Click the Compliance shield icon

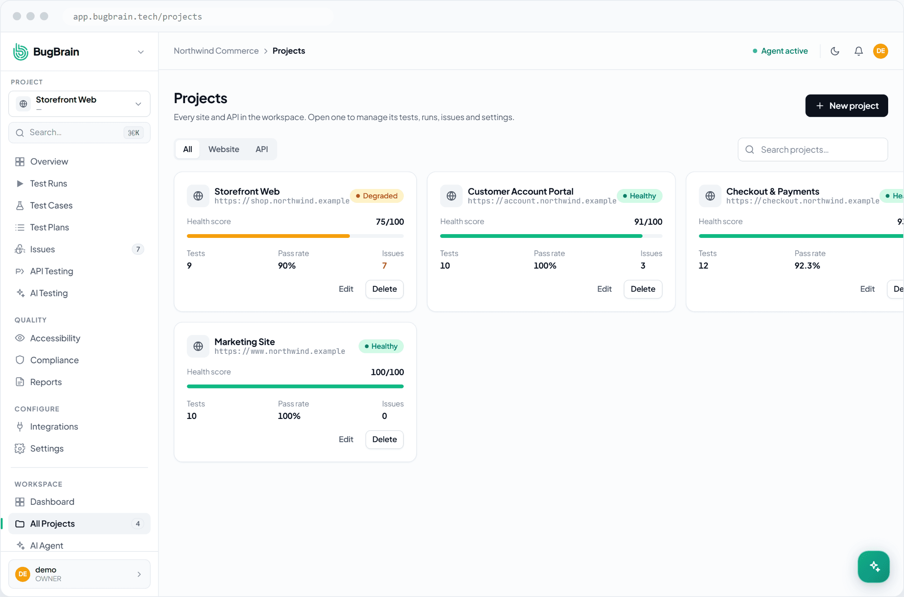20,360
